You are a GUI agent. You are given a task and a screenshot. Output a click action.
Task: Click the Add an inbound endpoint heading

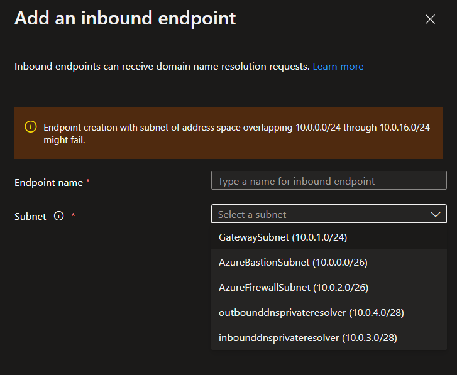coord(125,18)
